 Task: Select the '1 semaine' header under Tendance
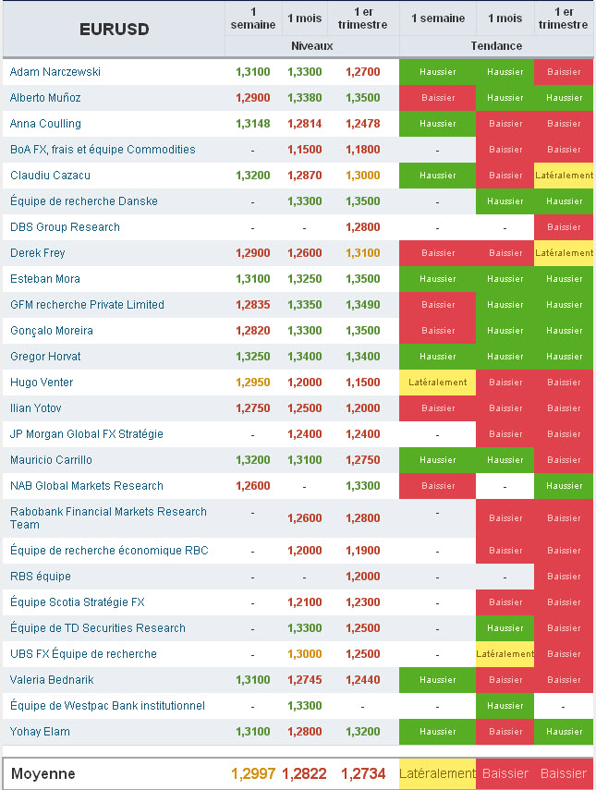click(x=438, y=18)
